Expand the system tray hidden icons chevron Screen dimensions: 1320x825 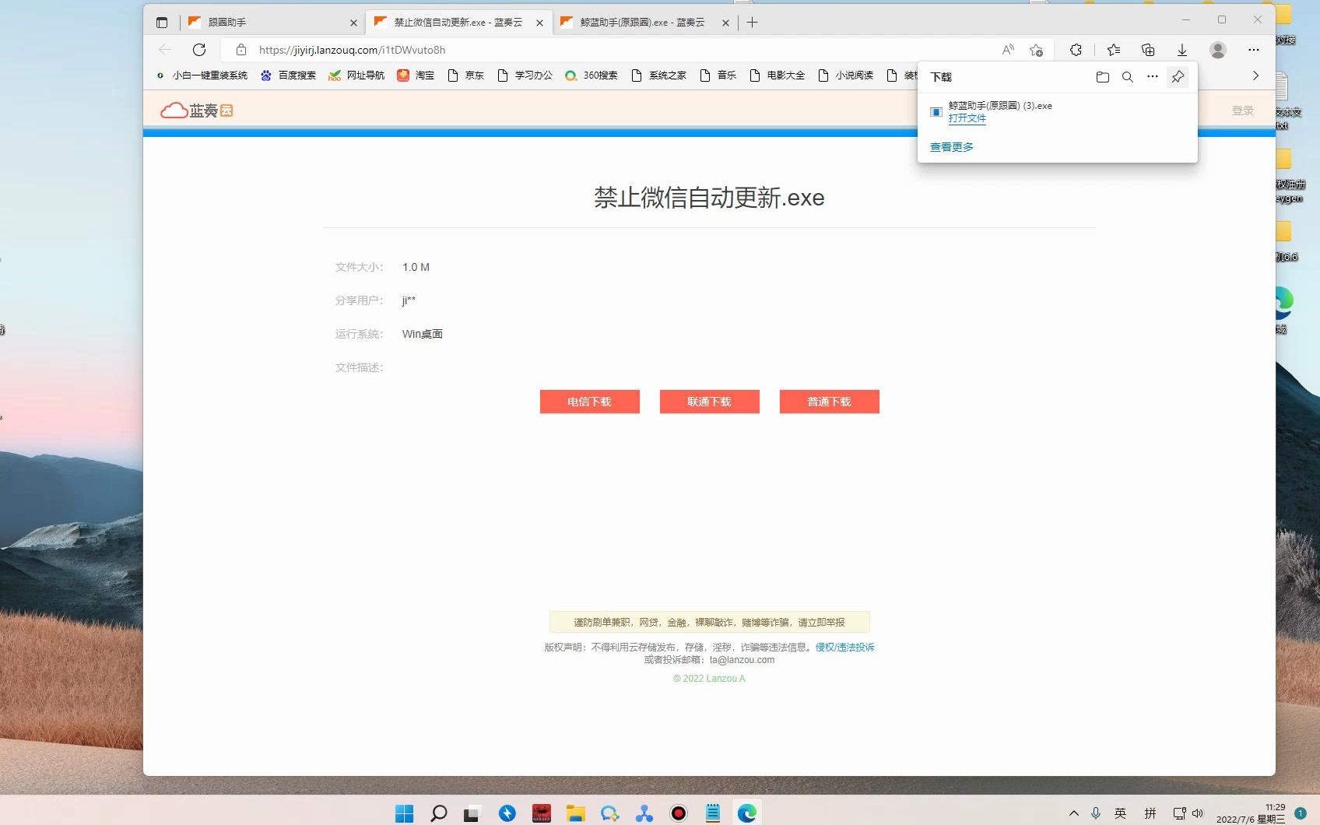(1074, 813)
